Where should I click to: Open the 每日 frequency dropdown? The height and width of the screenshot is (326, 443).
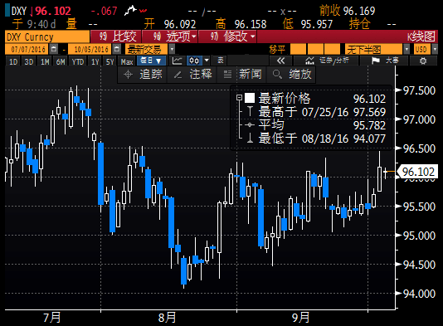151,61
